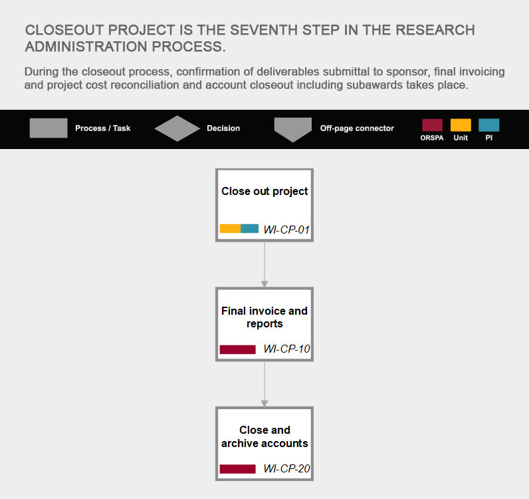Click maroon ORSPA bar under Close and archive
This screenshot has width=529, height=499.
pos(237,469)
